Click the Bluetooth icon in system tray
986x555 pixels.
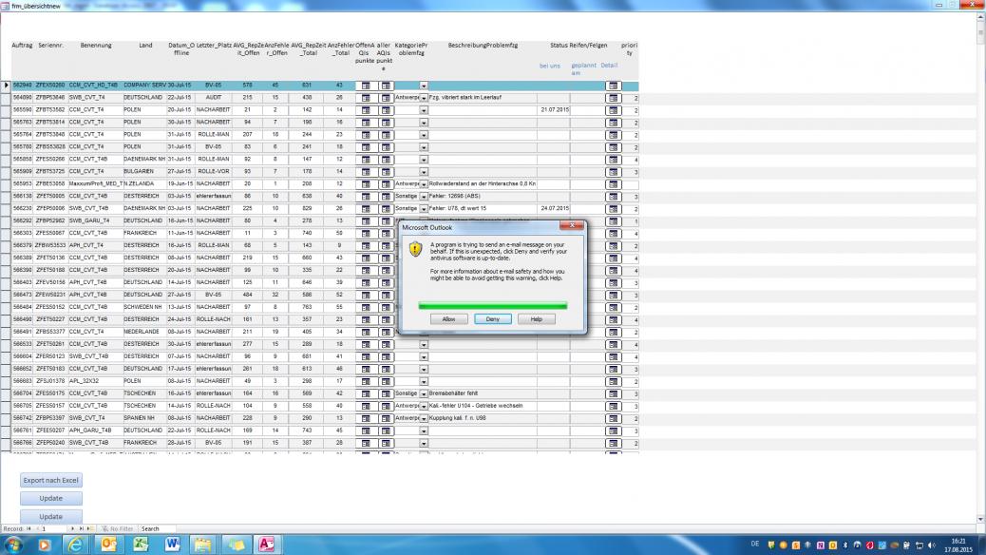[845, 545]
